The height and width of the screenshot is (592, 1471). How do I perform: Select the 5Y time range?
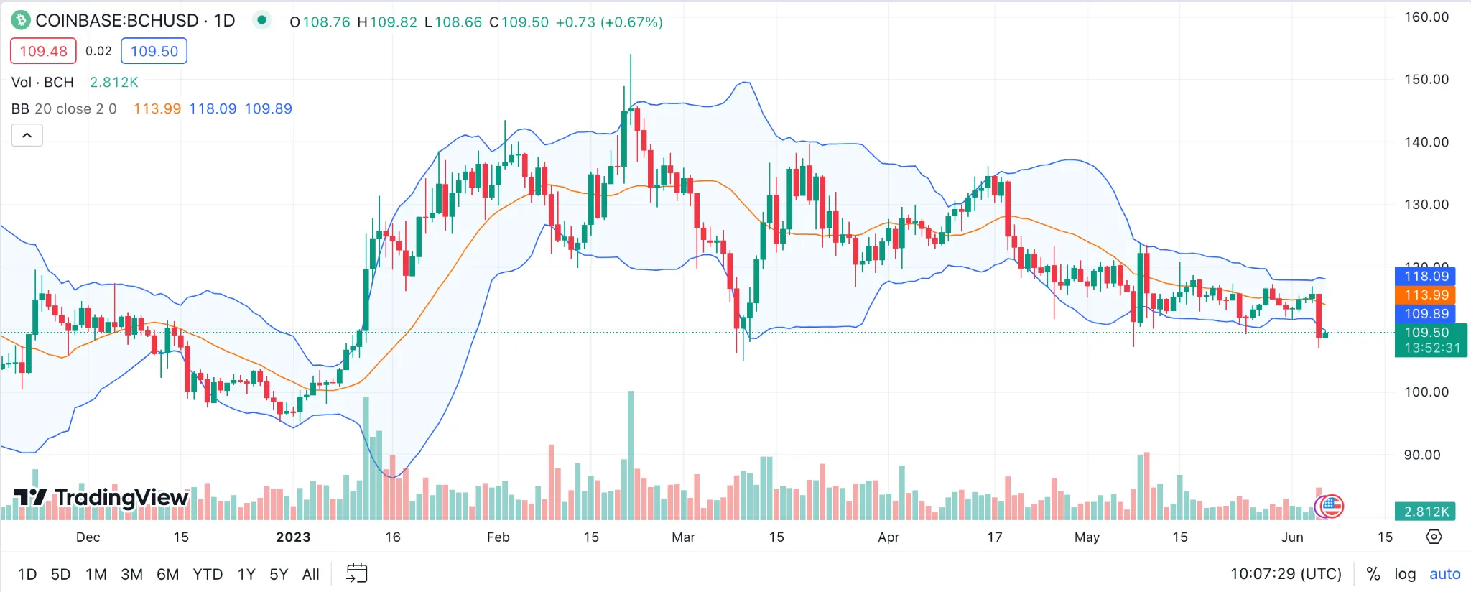pyautogui.click(x=279, y=574)
